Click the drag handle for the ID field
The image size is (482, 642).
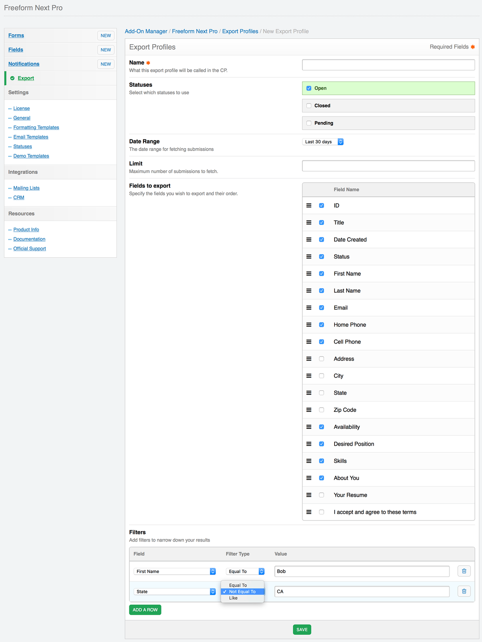pos(309,206)
